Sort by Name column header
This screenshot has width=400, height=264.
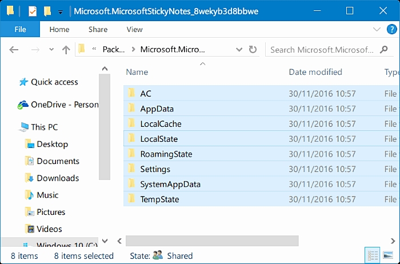coord(137,72)
